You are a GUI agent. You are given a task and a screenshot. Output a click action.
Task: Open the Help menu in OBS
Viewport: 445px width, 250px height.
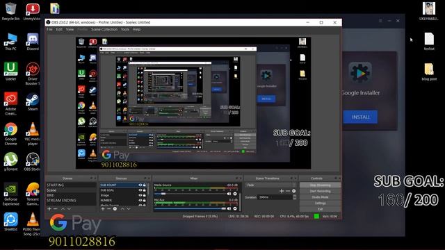136,29
